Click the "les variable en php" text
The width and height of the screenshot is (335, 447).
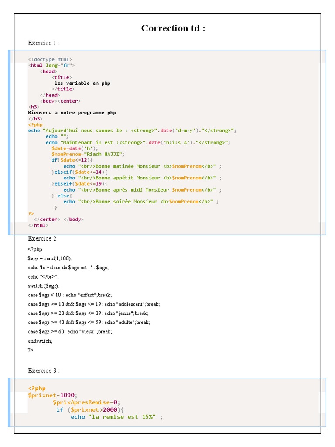(82, 83)
